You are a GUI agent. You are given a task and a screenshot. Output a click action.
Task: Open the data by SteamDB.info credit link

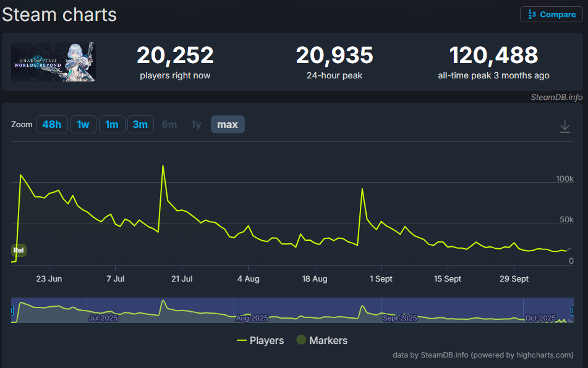(x=482, y=355)
